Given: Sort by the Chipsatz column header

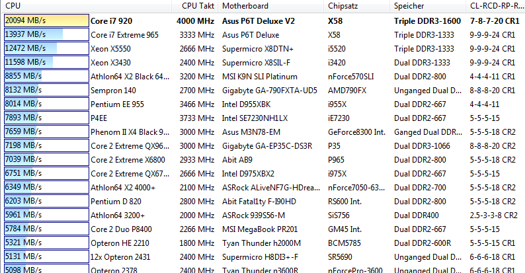Looking at the screenshot, I should point(356,6).
